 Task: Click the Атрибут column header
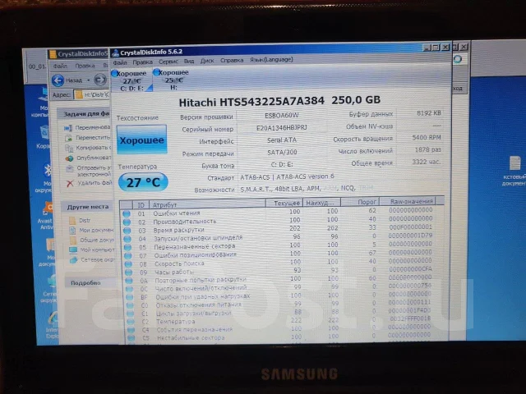[x=206, y=204]
